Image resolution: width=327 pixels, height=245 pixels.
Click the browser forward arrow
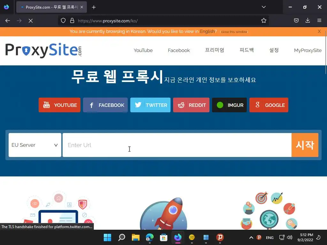[x=19, y=21]
